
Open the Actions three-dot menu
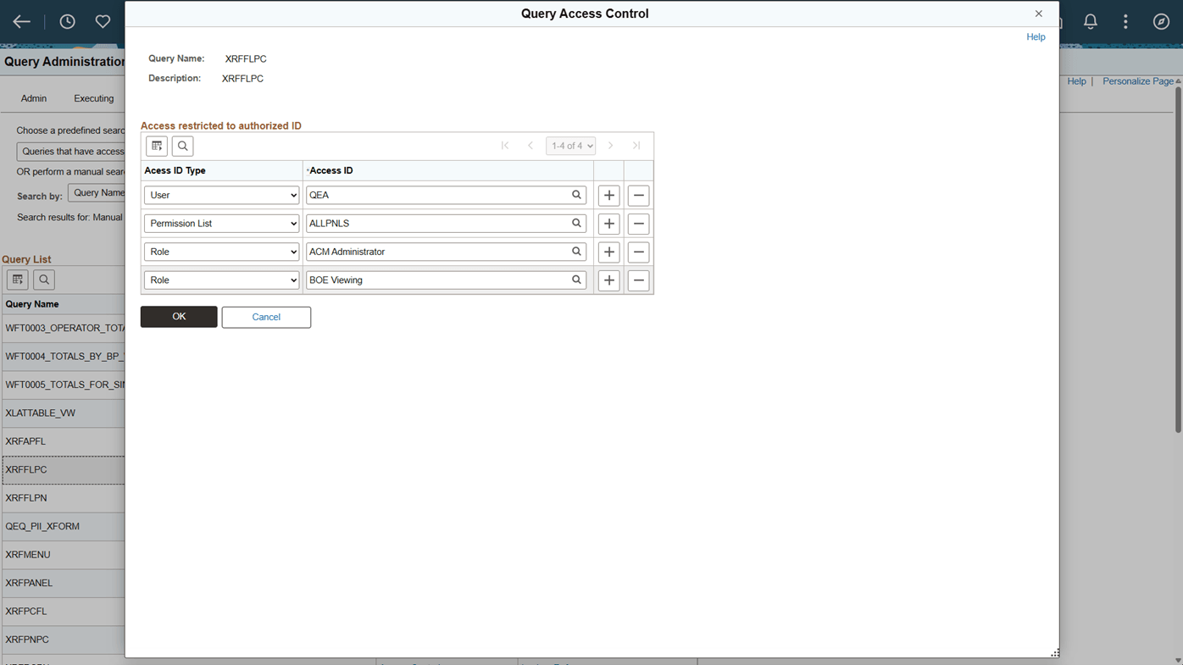(x=1125, y=22)
